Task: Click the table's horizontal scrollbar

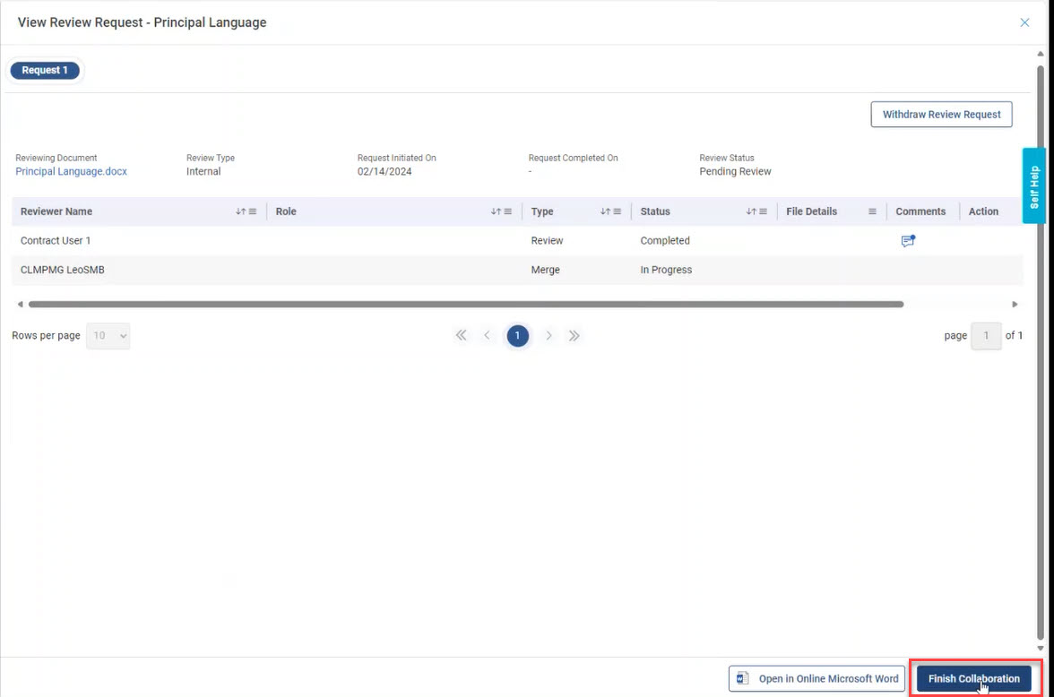Action: (x=466, y=305)
